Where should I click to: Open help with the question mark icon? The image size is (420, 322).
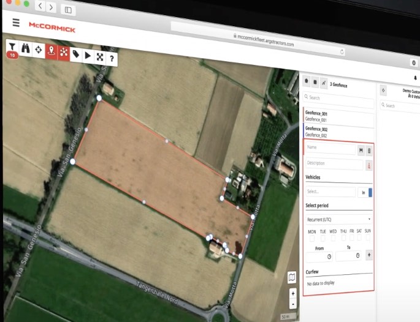[x=112, y=58]
